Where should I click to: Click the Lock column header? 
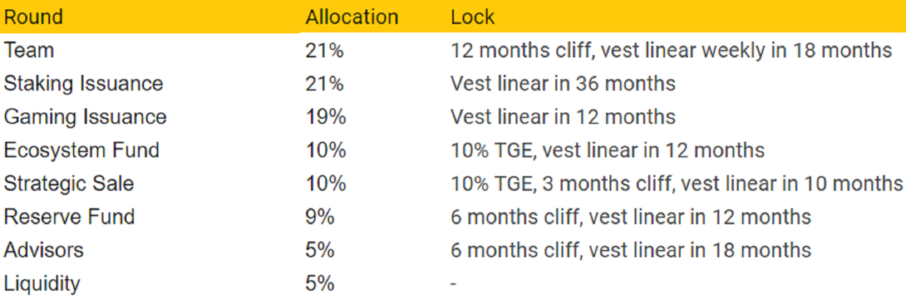[473, 17]
